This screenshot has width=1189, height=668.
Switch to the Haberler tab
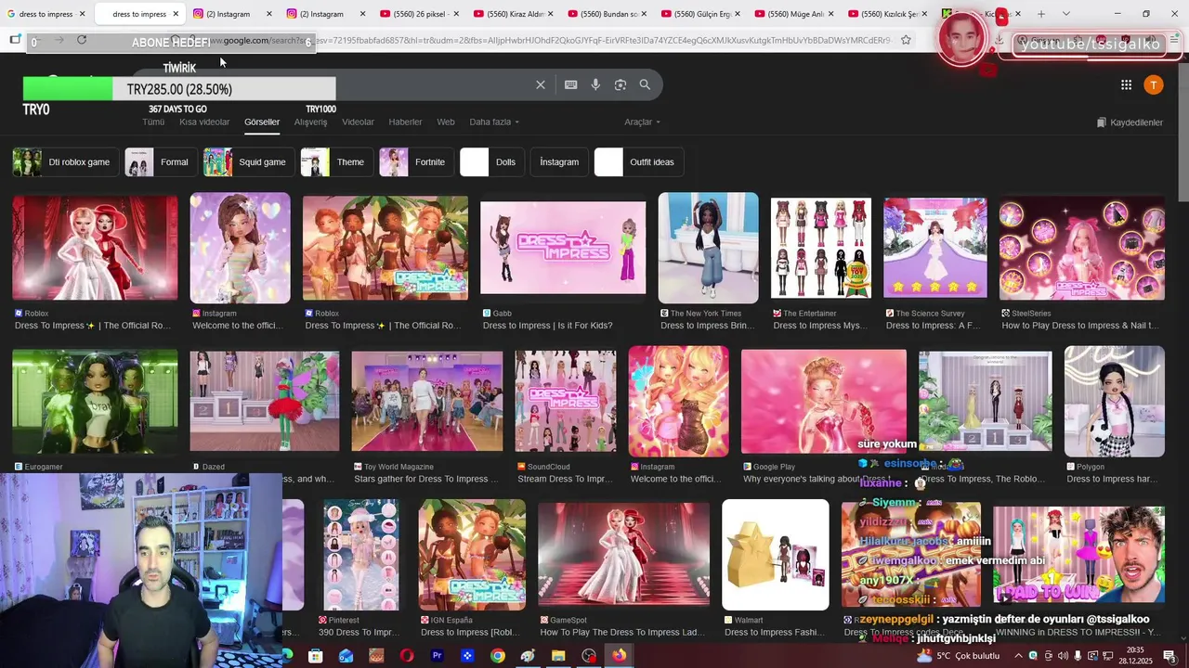pyautogui.click(x=405, y=122)
